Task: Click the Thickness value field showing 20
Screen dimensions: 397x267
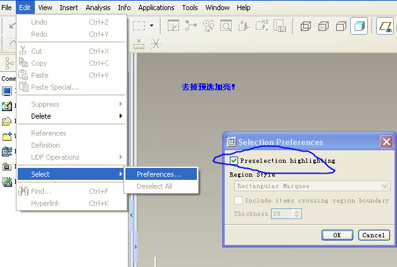Action: click(282, 214)
